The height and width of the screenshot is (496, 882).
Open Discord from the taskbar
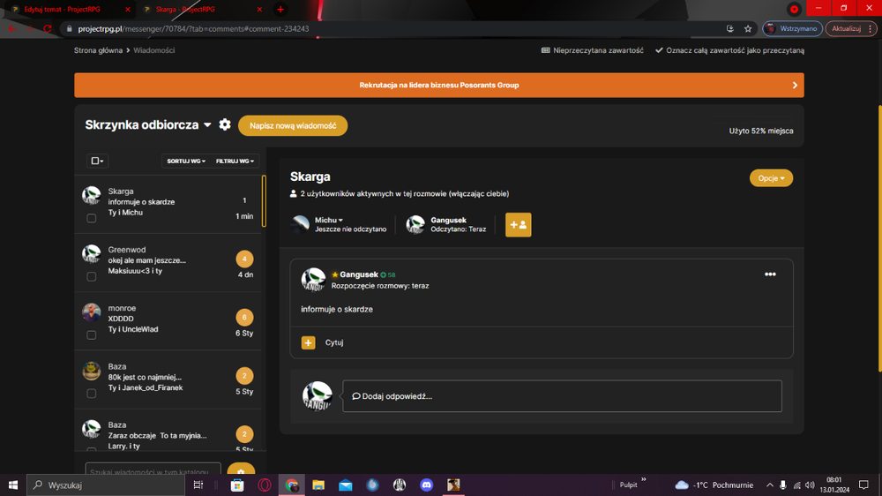pyautogui.click(x=426, y=485)
